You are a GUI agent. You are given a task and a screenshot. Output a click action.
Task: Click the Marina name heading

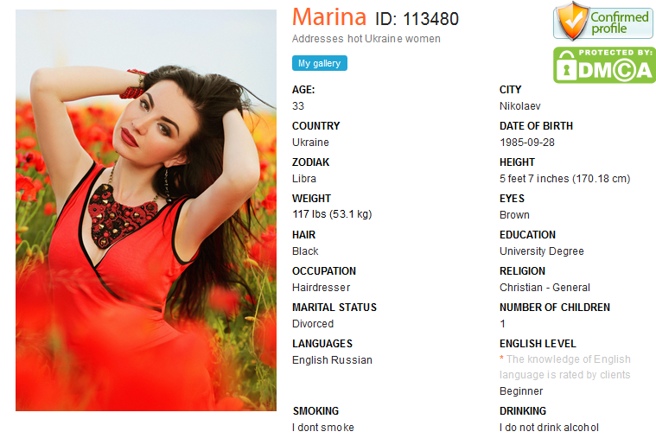coord(329,17)
